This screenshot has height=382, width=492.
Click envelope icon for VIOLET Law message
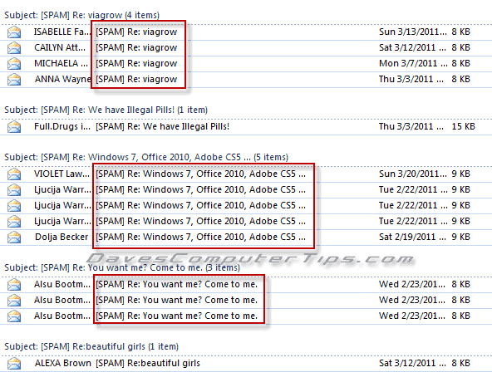pos(14,174)
